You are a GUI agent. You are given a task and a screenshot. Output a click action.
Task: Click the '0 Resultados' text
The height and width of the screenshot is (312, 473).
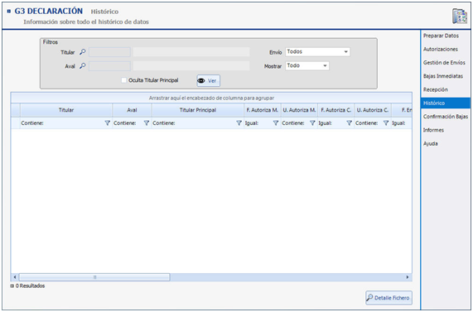(30, 286)
